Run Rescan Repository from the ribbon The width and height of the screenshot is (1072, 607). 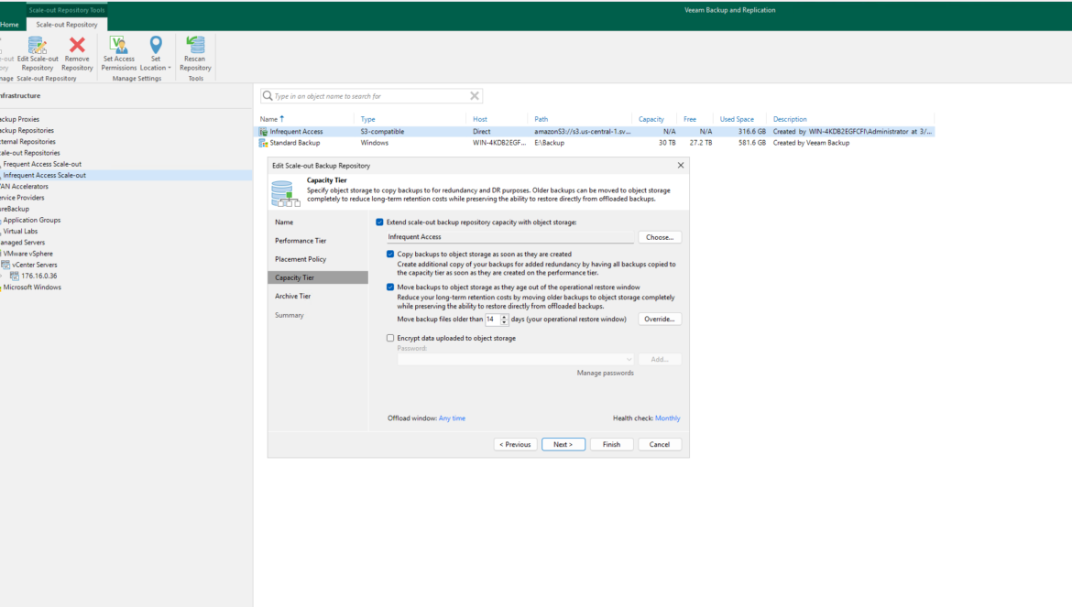click(195, 53)
